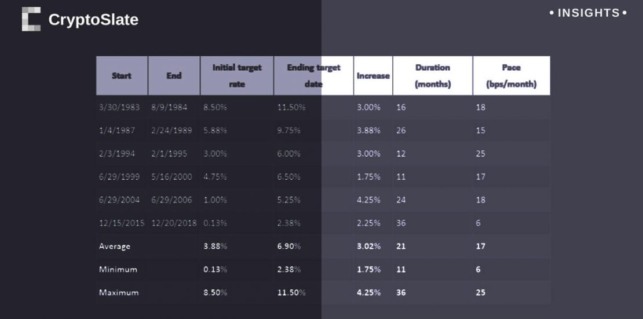Image resolution: width=643 pixels, height=319 pixels.
Task: Select the Start column header
Action: [122, 75]
